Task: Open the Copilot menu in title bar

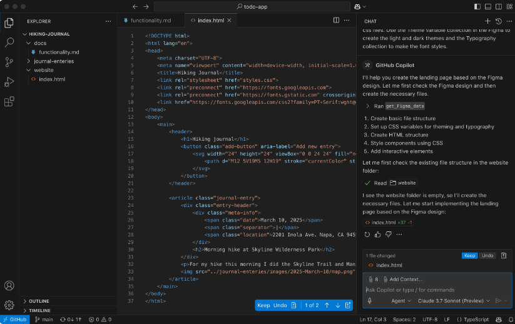Action: click(360, 6)
